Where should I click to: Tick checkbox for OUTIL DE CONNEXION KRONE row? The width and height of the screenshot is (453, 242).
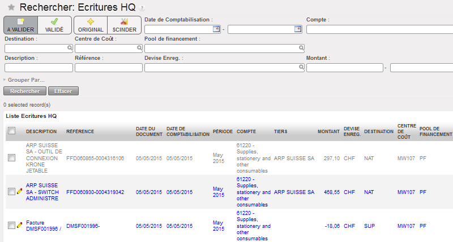click(x=12, y=159)
